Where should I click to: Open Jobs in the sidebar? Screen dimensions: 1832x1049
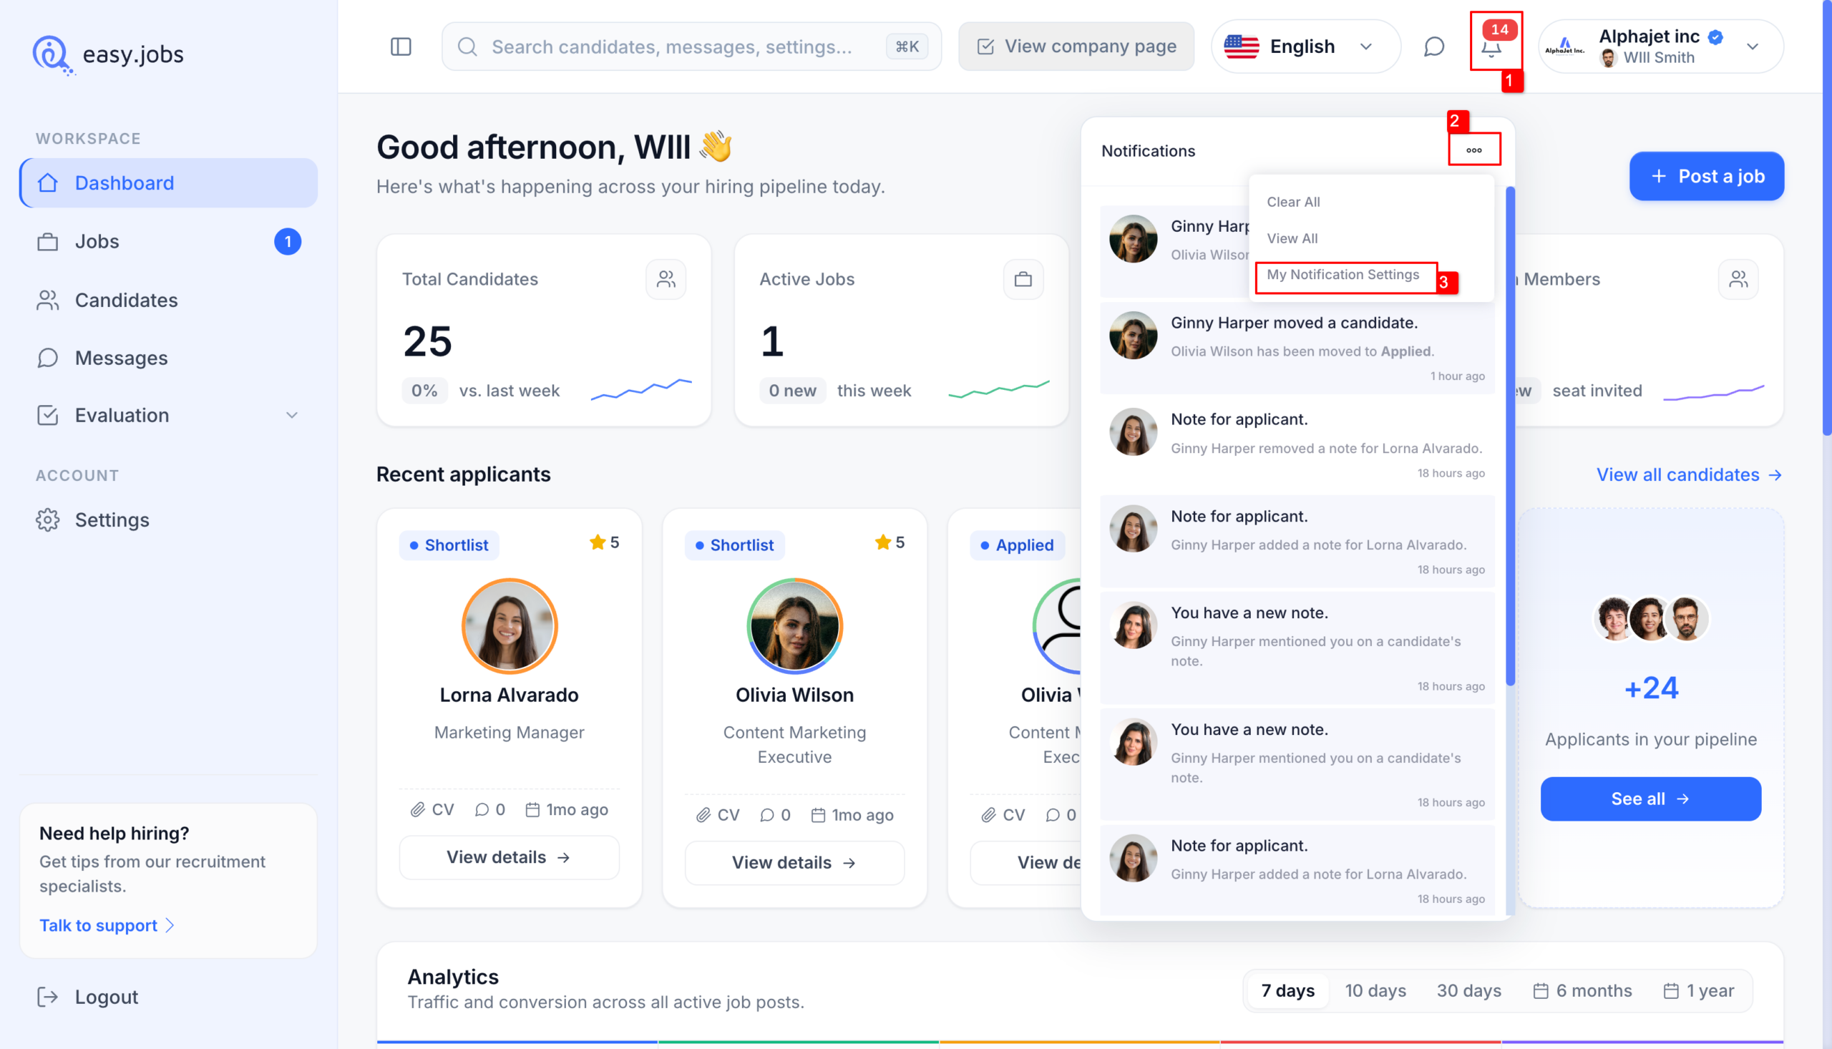169,241
